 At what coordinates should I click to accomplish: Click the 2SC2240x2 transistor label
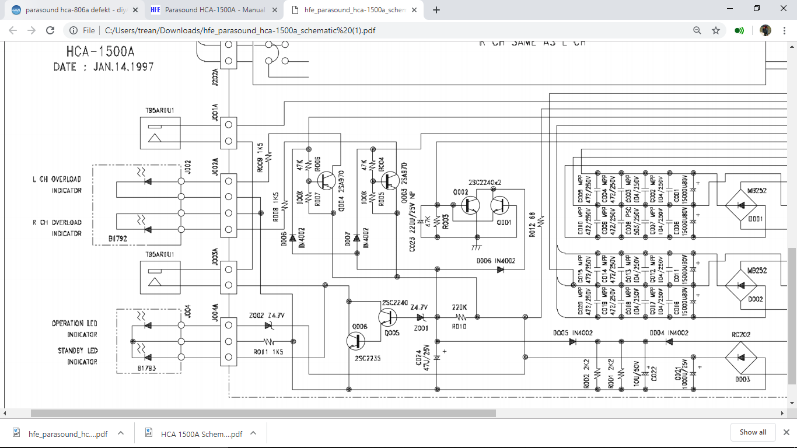(485, 183)
